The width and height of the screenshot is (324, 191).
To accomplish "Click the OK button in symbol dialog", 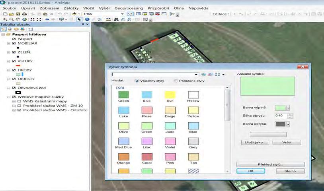I will pyautogui.click(x=251, y=171).
